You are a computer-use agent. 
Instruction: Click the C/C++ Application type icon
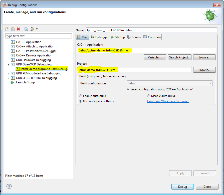click(13, 42)
